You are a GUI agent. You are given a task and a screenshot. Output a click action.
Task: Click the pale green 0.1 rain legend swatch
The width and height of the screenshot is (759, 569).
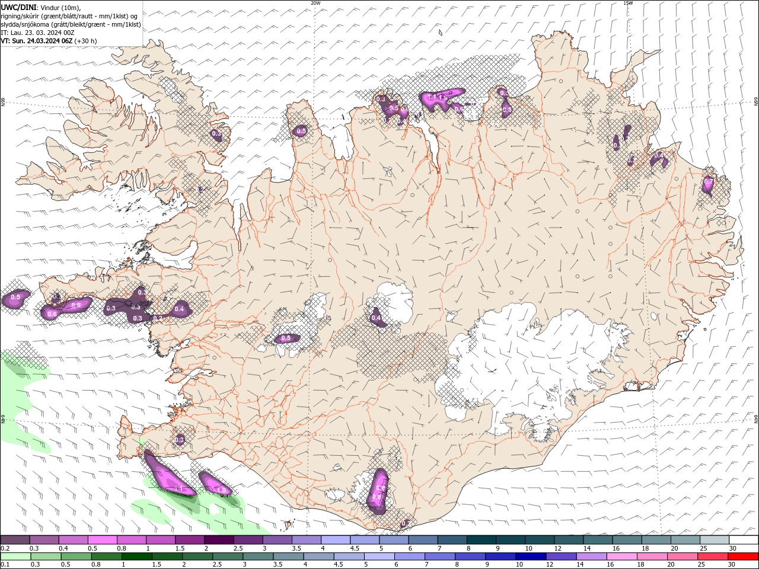click(x=15, y=557)
